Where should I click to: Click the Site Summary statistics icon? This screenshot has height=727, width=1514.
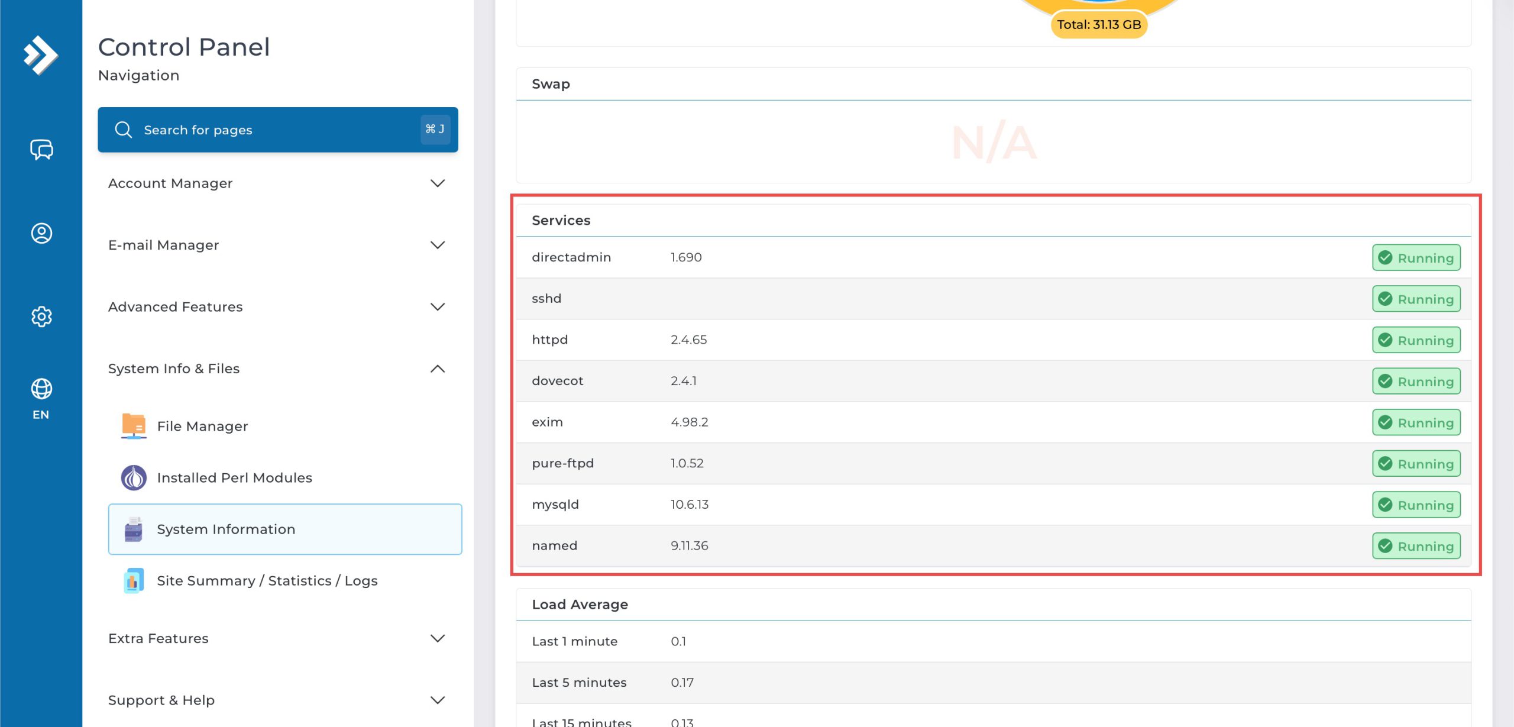click(134, 580)
